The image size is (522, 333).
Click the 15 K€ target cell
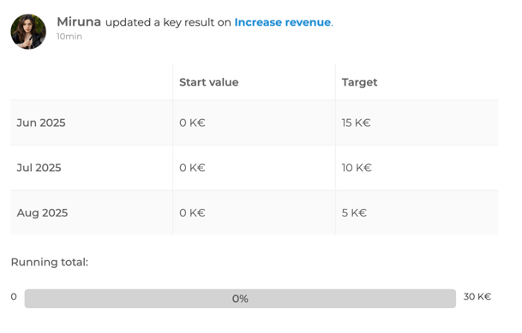pyautogui.click(x=356, y=122)
